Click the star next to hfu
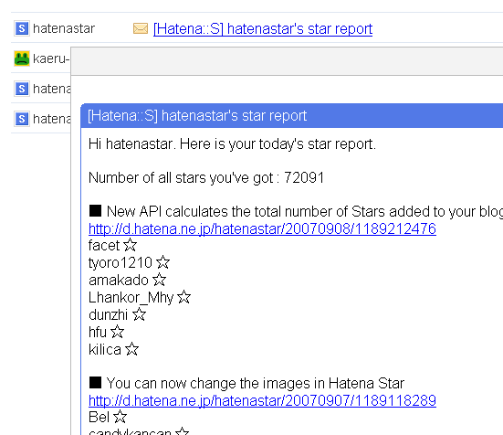This screenshot has height=435, width=503. tap(117, 332)
